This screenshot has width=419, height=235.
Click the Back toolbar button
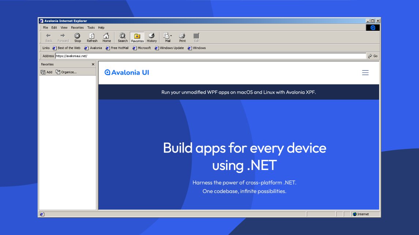click(x=49, y=38)
